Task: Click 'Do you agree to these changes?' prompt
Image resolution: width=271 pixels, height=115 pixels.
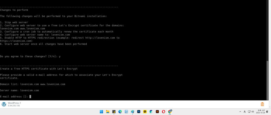Action: click(30, 56)
